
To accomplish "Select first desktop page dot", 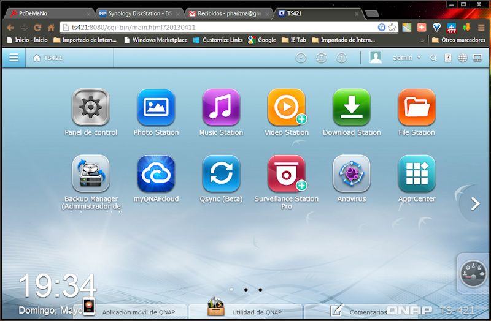I will coord(231,290).
